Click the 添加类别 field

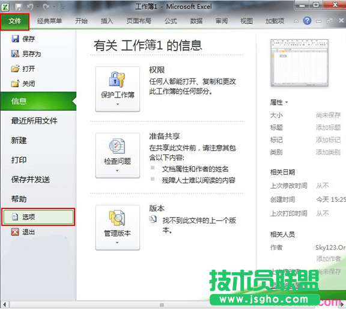coord(328,152)
